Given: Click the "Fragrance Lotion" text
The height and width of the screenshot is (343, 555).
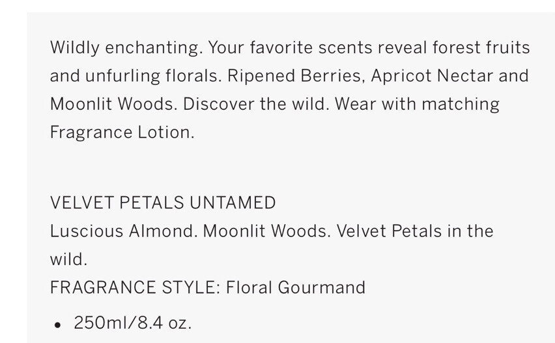Looking at the screenshot, I should [x=122, y=133].
